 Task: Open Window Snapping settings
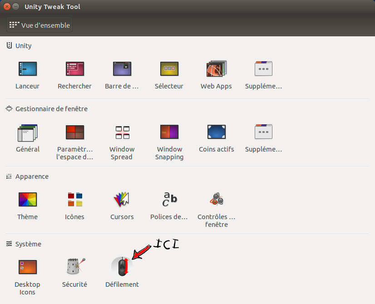coord(169,142)
